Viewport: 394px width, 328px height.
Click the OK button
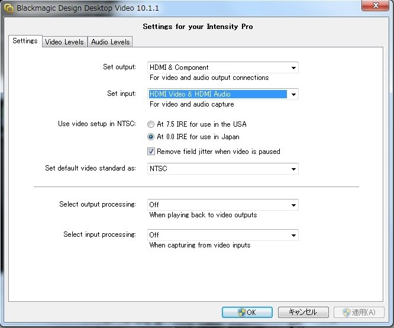(247, 312)
